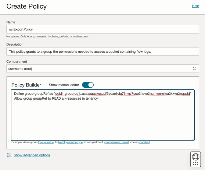The image size is (205, 170).
Task: Click the dots grid below the lifebuoy
Action: click(x=196, y=164)
